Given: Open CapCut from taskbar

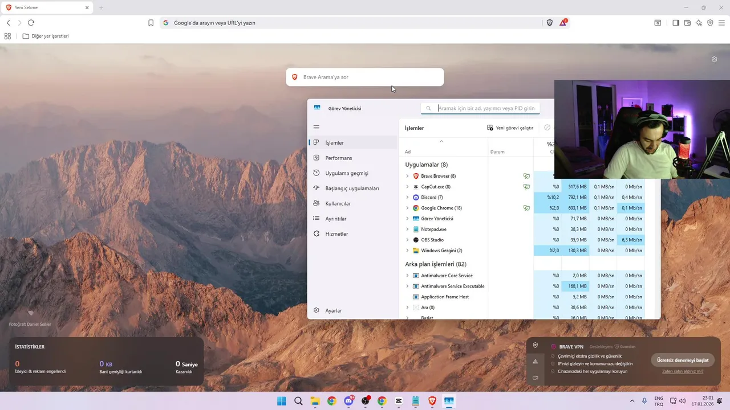Looking at the screenshot, I should coord(399,401).
